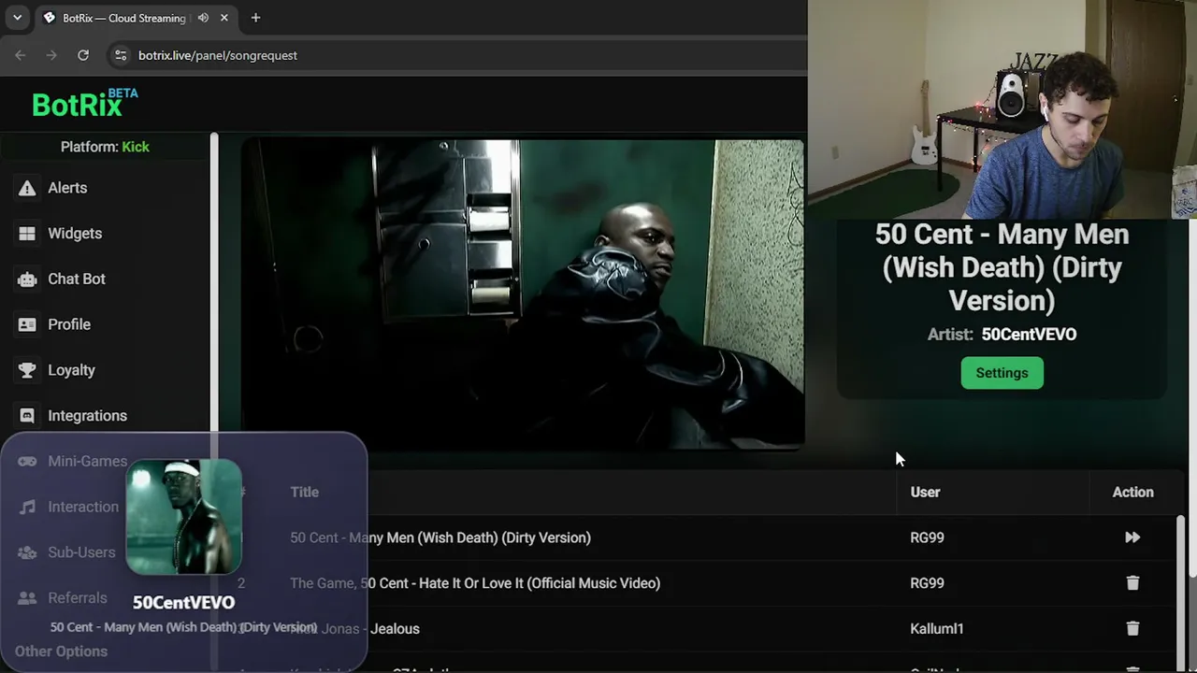The width and height of the screenshot is (1197, 673).
Task: Open the song request Settings button
Action: point(1002,373)
